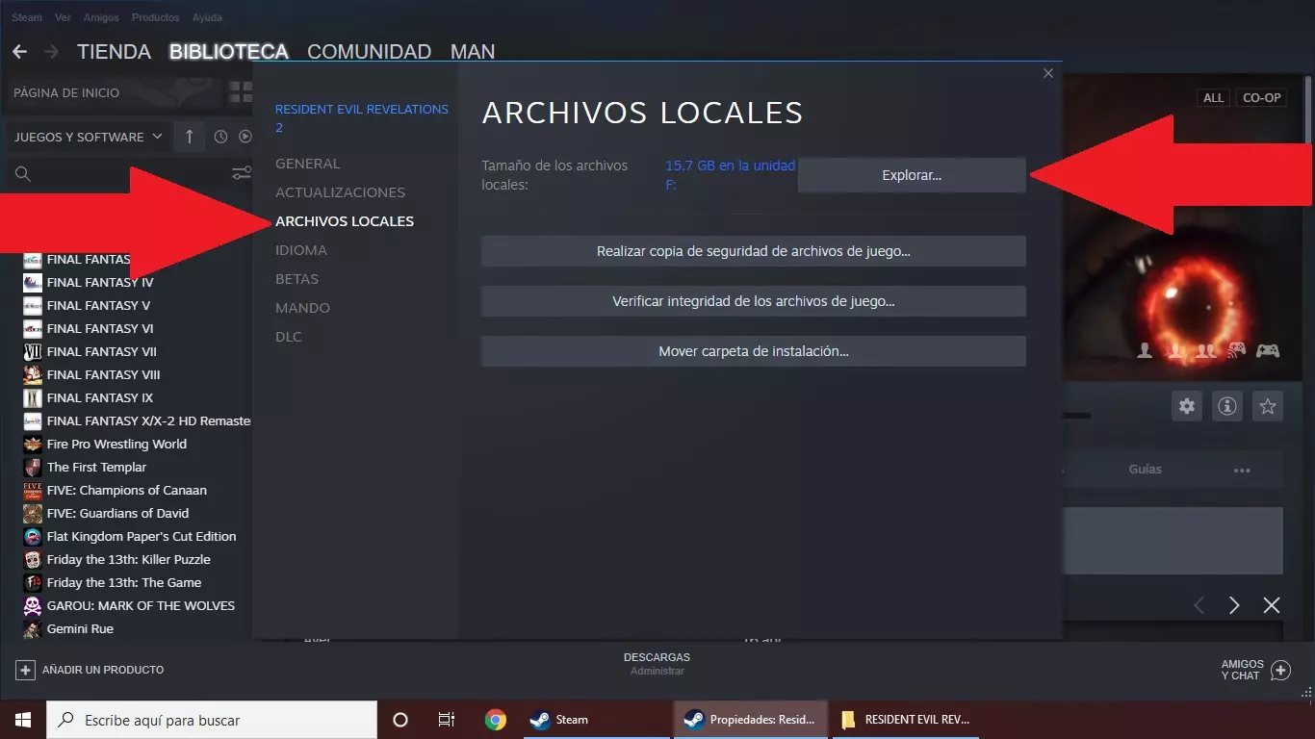Open Descargas at the bottom
Image resolution: width=1315 pixels, height=739 pixels.
click(657, 664)
